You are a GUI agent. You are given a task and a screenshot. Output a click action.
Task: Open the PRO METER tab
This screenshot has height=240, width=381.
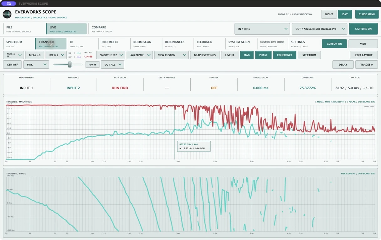tap(114, 44)
